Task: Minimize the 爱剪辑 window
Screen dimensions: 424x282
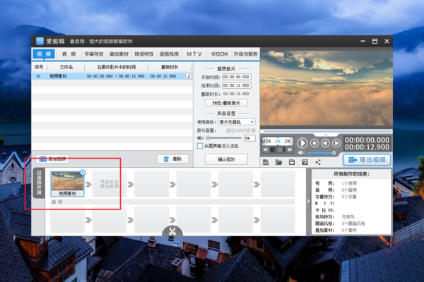Action: tap(363, 41)
